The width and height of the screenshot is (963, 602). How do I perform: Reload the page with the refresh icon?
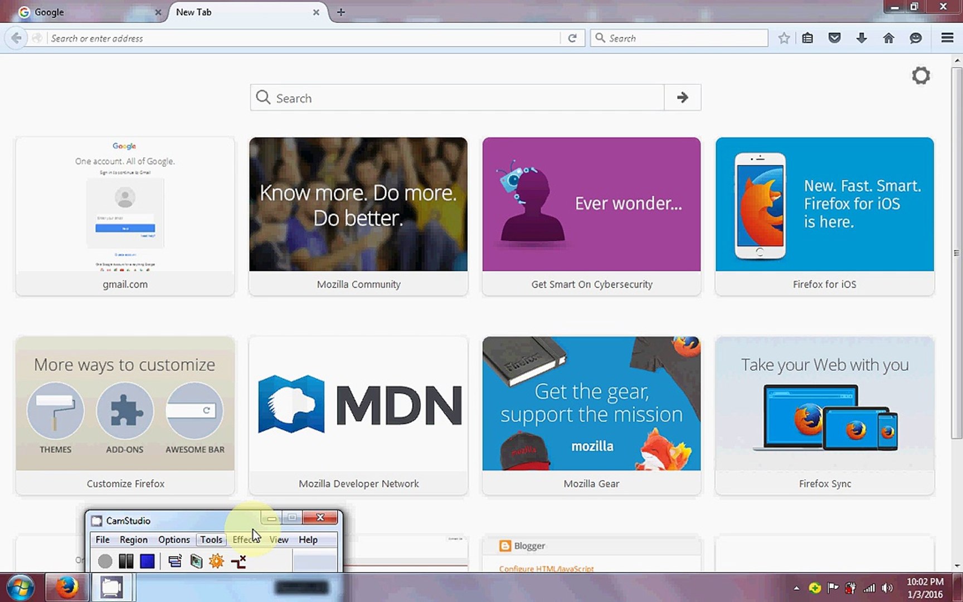tap(573, 38)
